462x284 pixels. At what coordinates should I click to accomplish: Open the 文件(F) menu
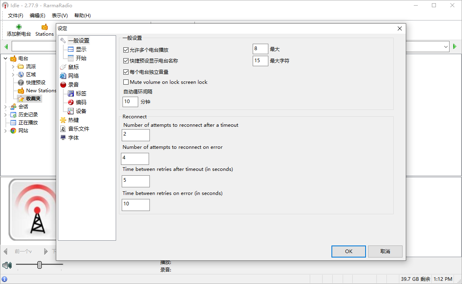[16, 16]
